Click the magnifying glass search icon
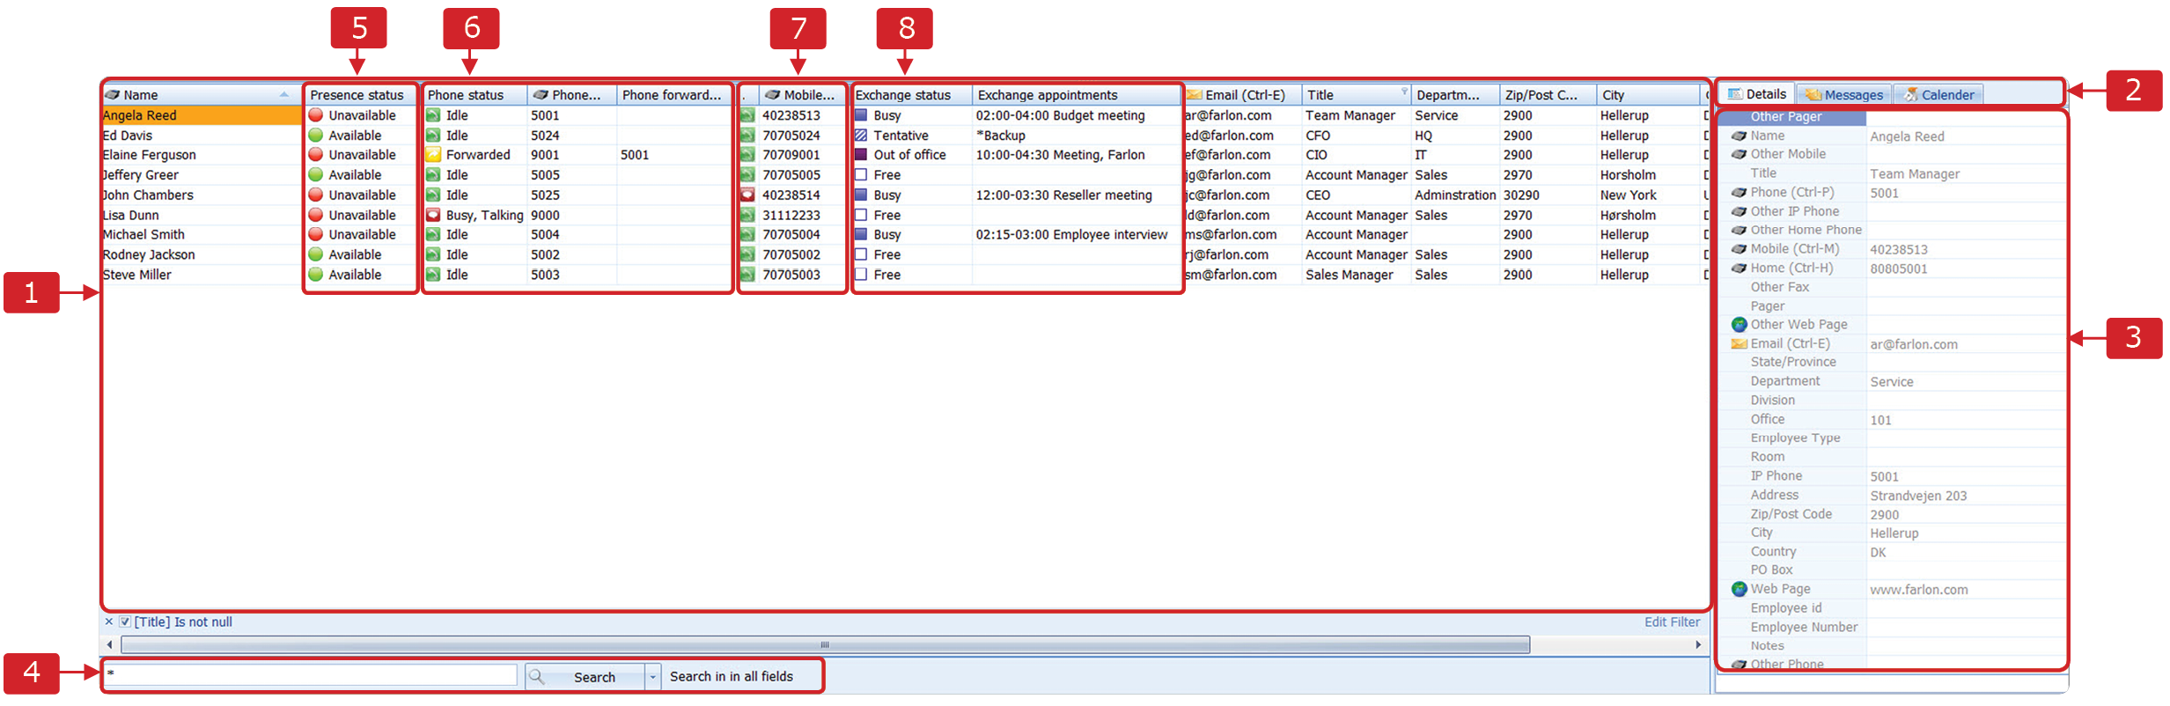This screenshot has height=706, width=2170. point(537,677)
